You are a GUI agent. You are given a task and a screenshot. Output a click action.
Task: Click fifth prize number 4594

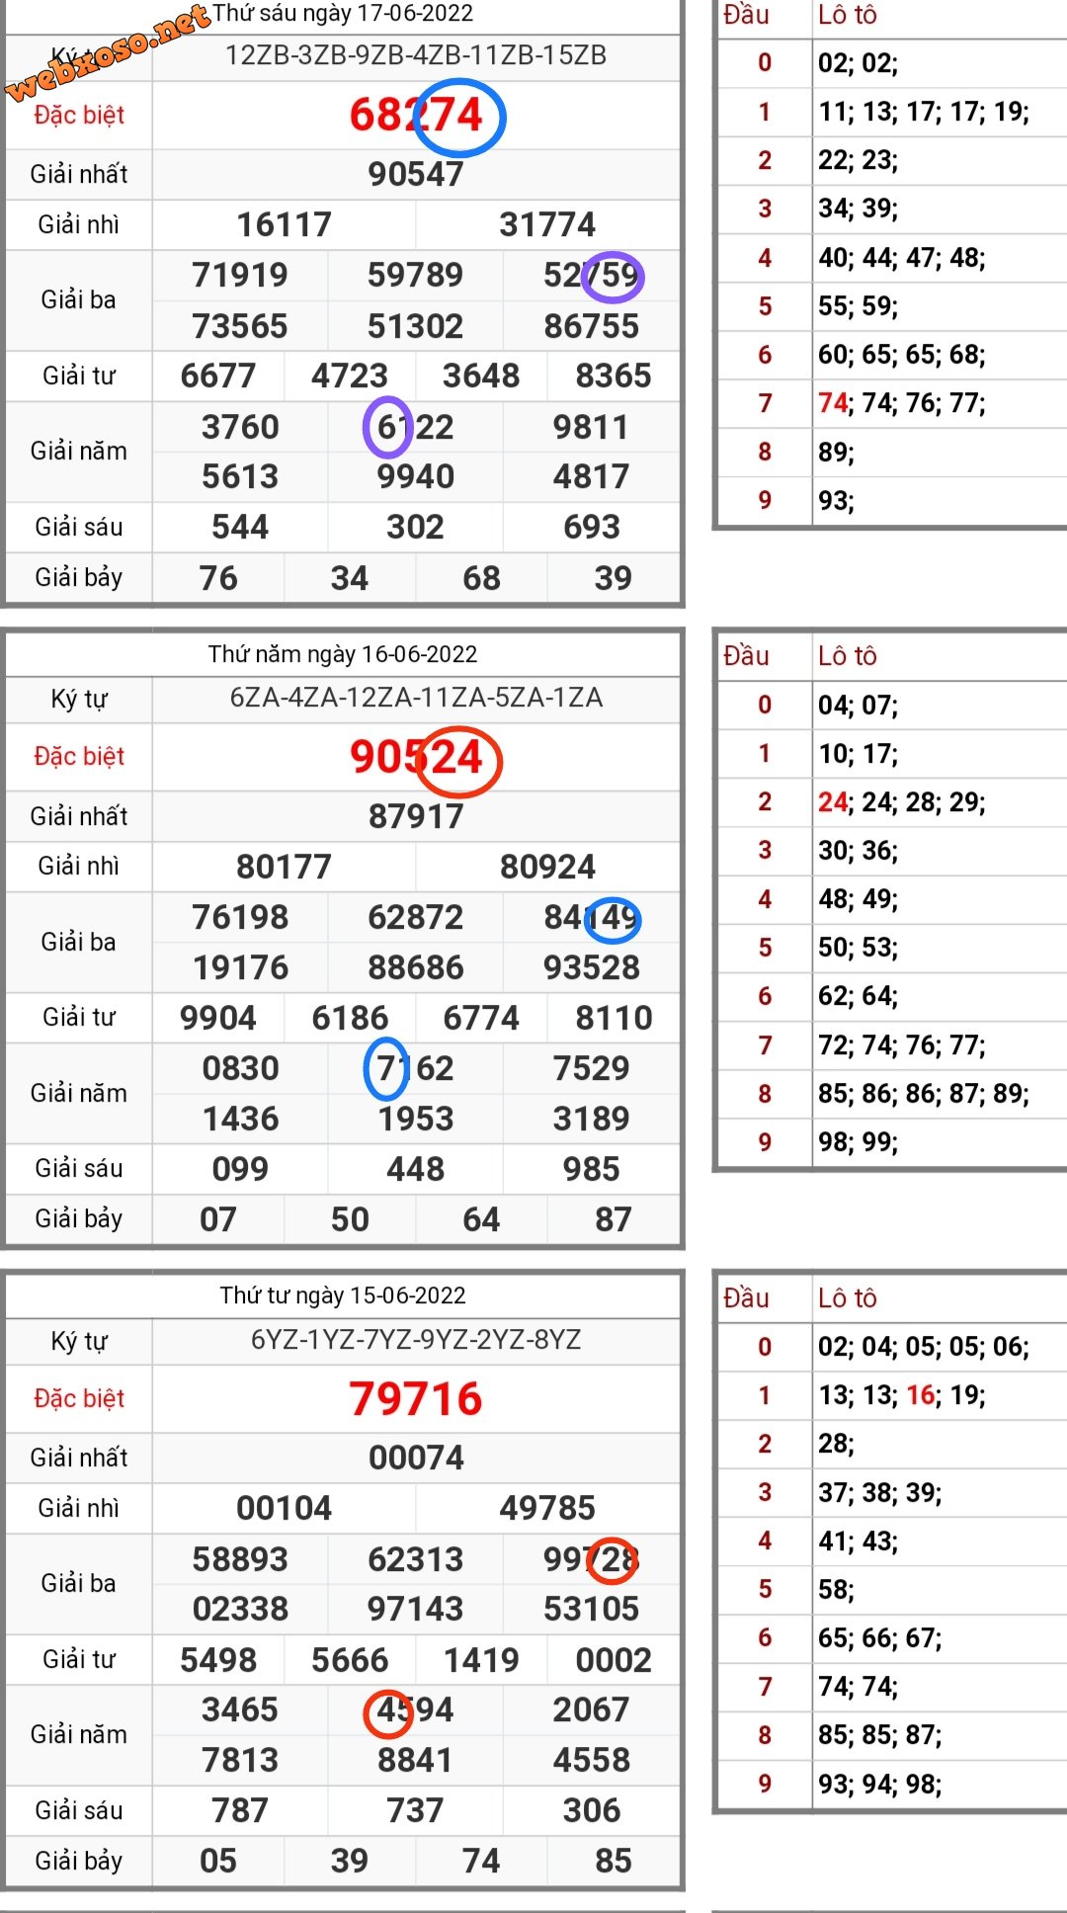[416, 1709]
